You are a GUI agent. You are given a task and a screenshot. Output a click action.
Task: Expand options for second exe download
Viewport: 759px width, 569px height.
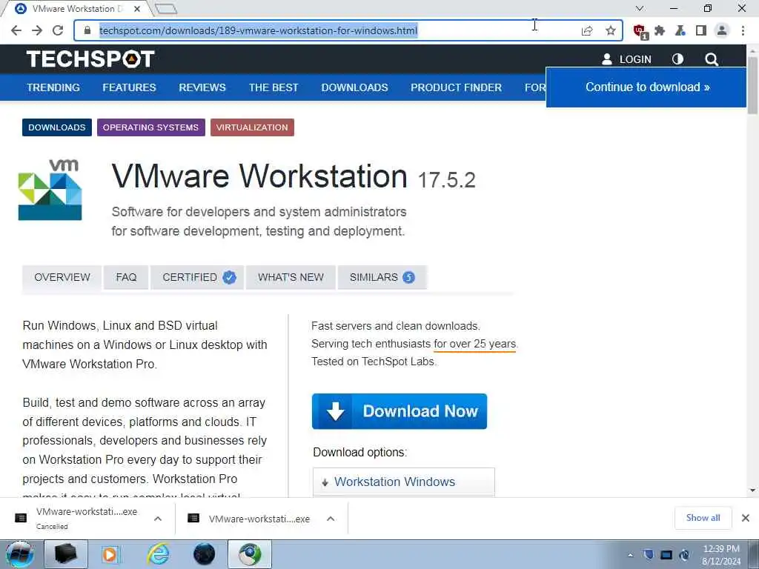pos(331,519)
